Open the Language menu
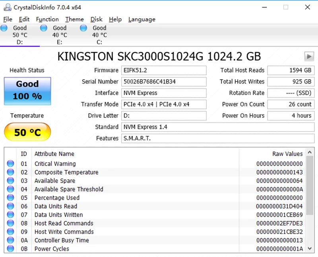The image size is (318, 257). (x=142, y=19)
